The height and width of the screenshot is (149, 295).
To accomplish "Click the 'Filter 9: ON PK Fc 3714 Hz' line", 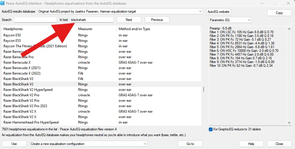I will click(x=242, y=62).
